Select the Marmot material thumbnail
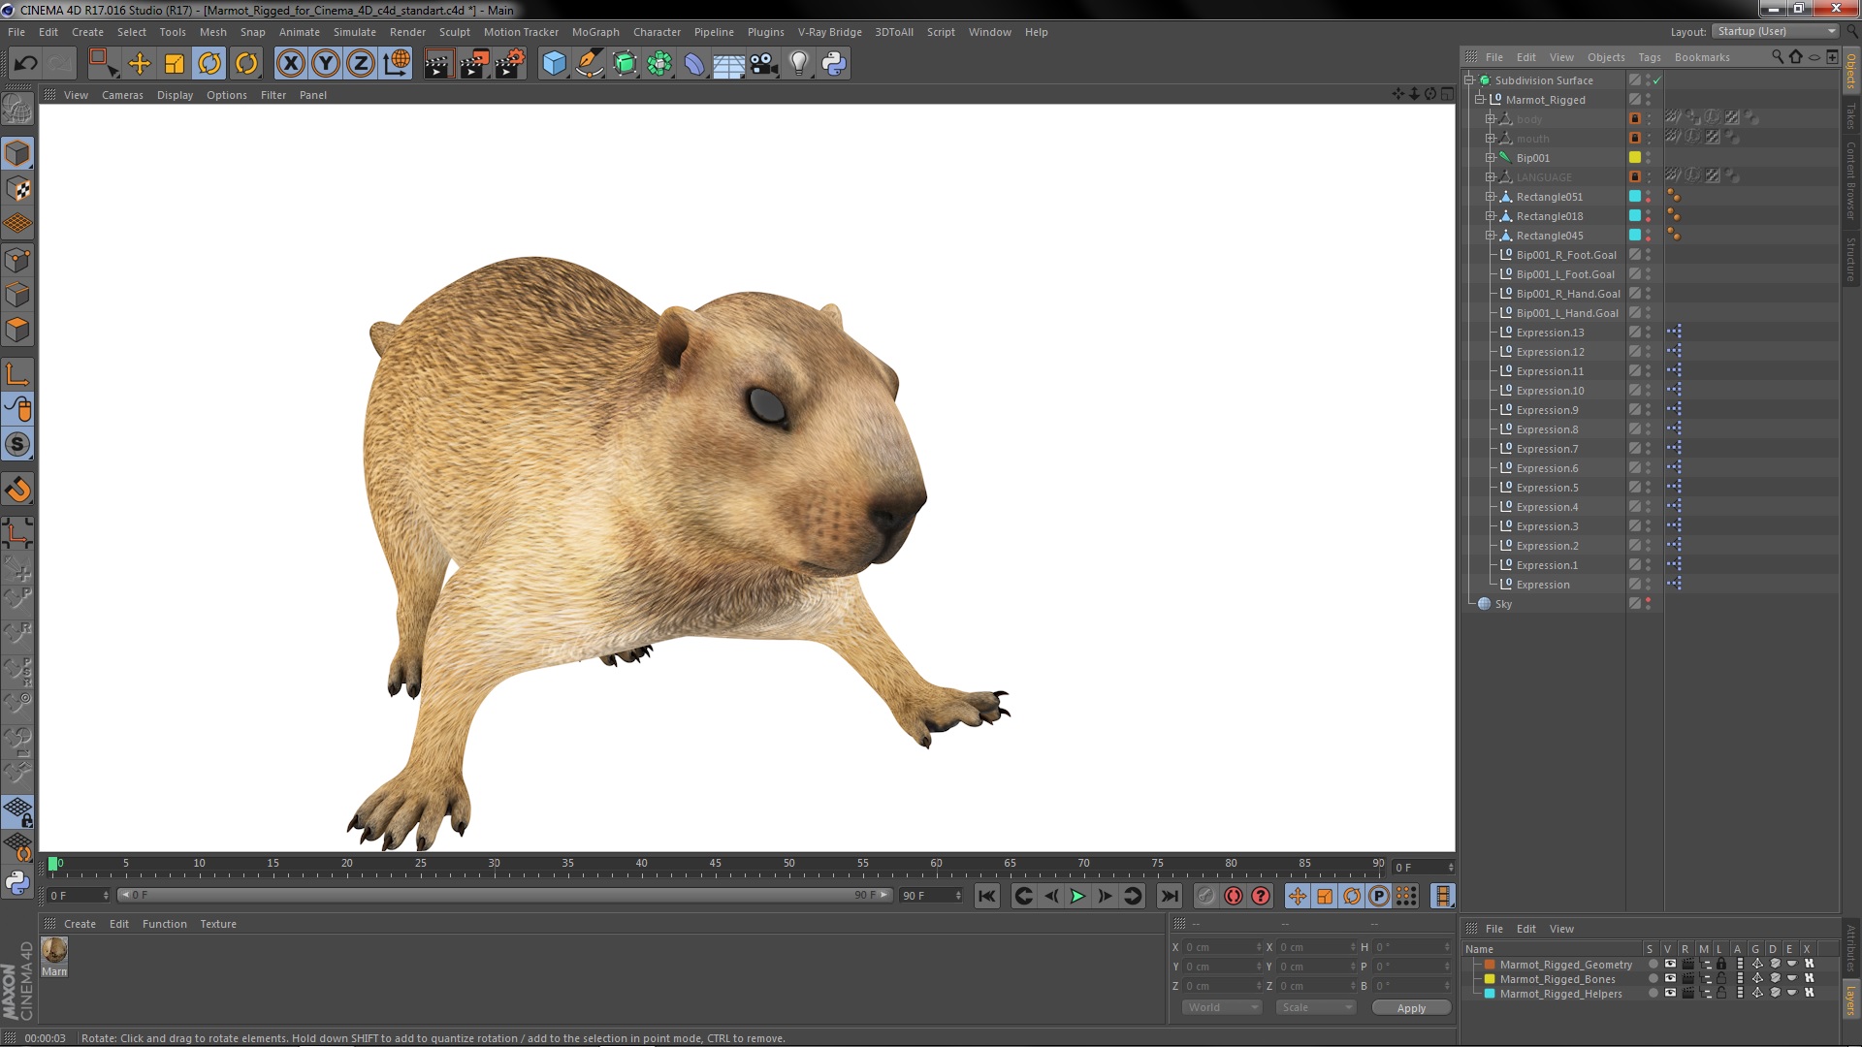The image size is (1862, 1047). point(55,950)
